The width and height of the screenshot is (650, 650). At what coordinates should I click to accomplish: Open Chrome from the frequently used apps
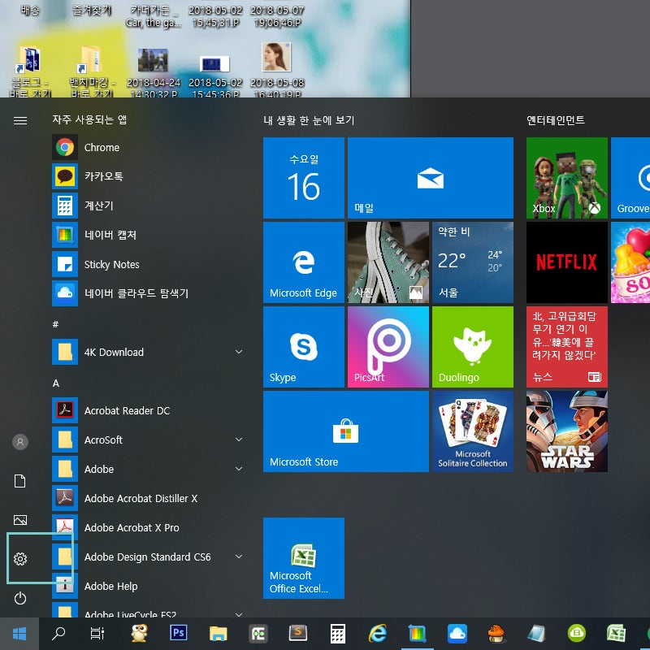click(147, 147)
